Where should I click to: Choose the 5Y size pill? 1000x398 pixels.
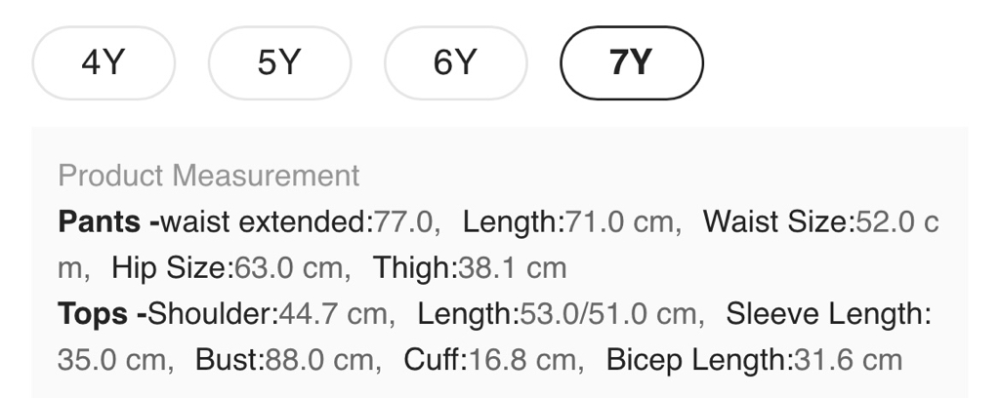tap(279, 63)
